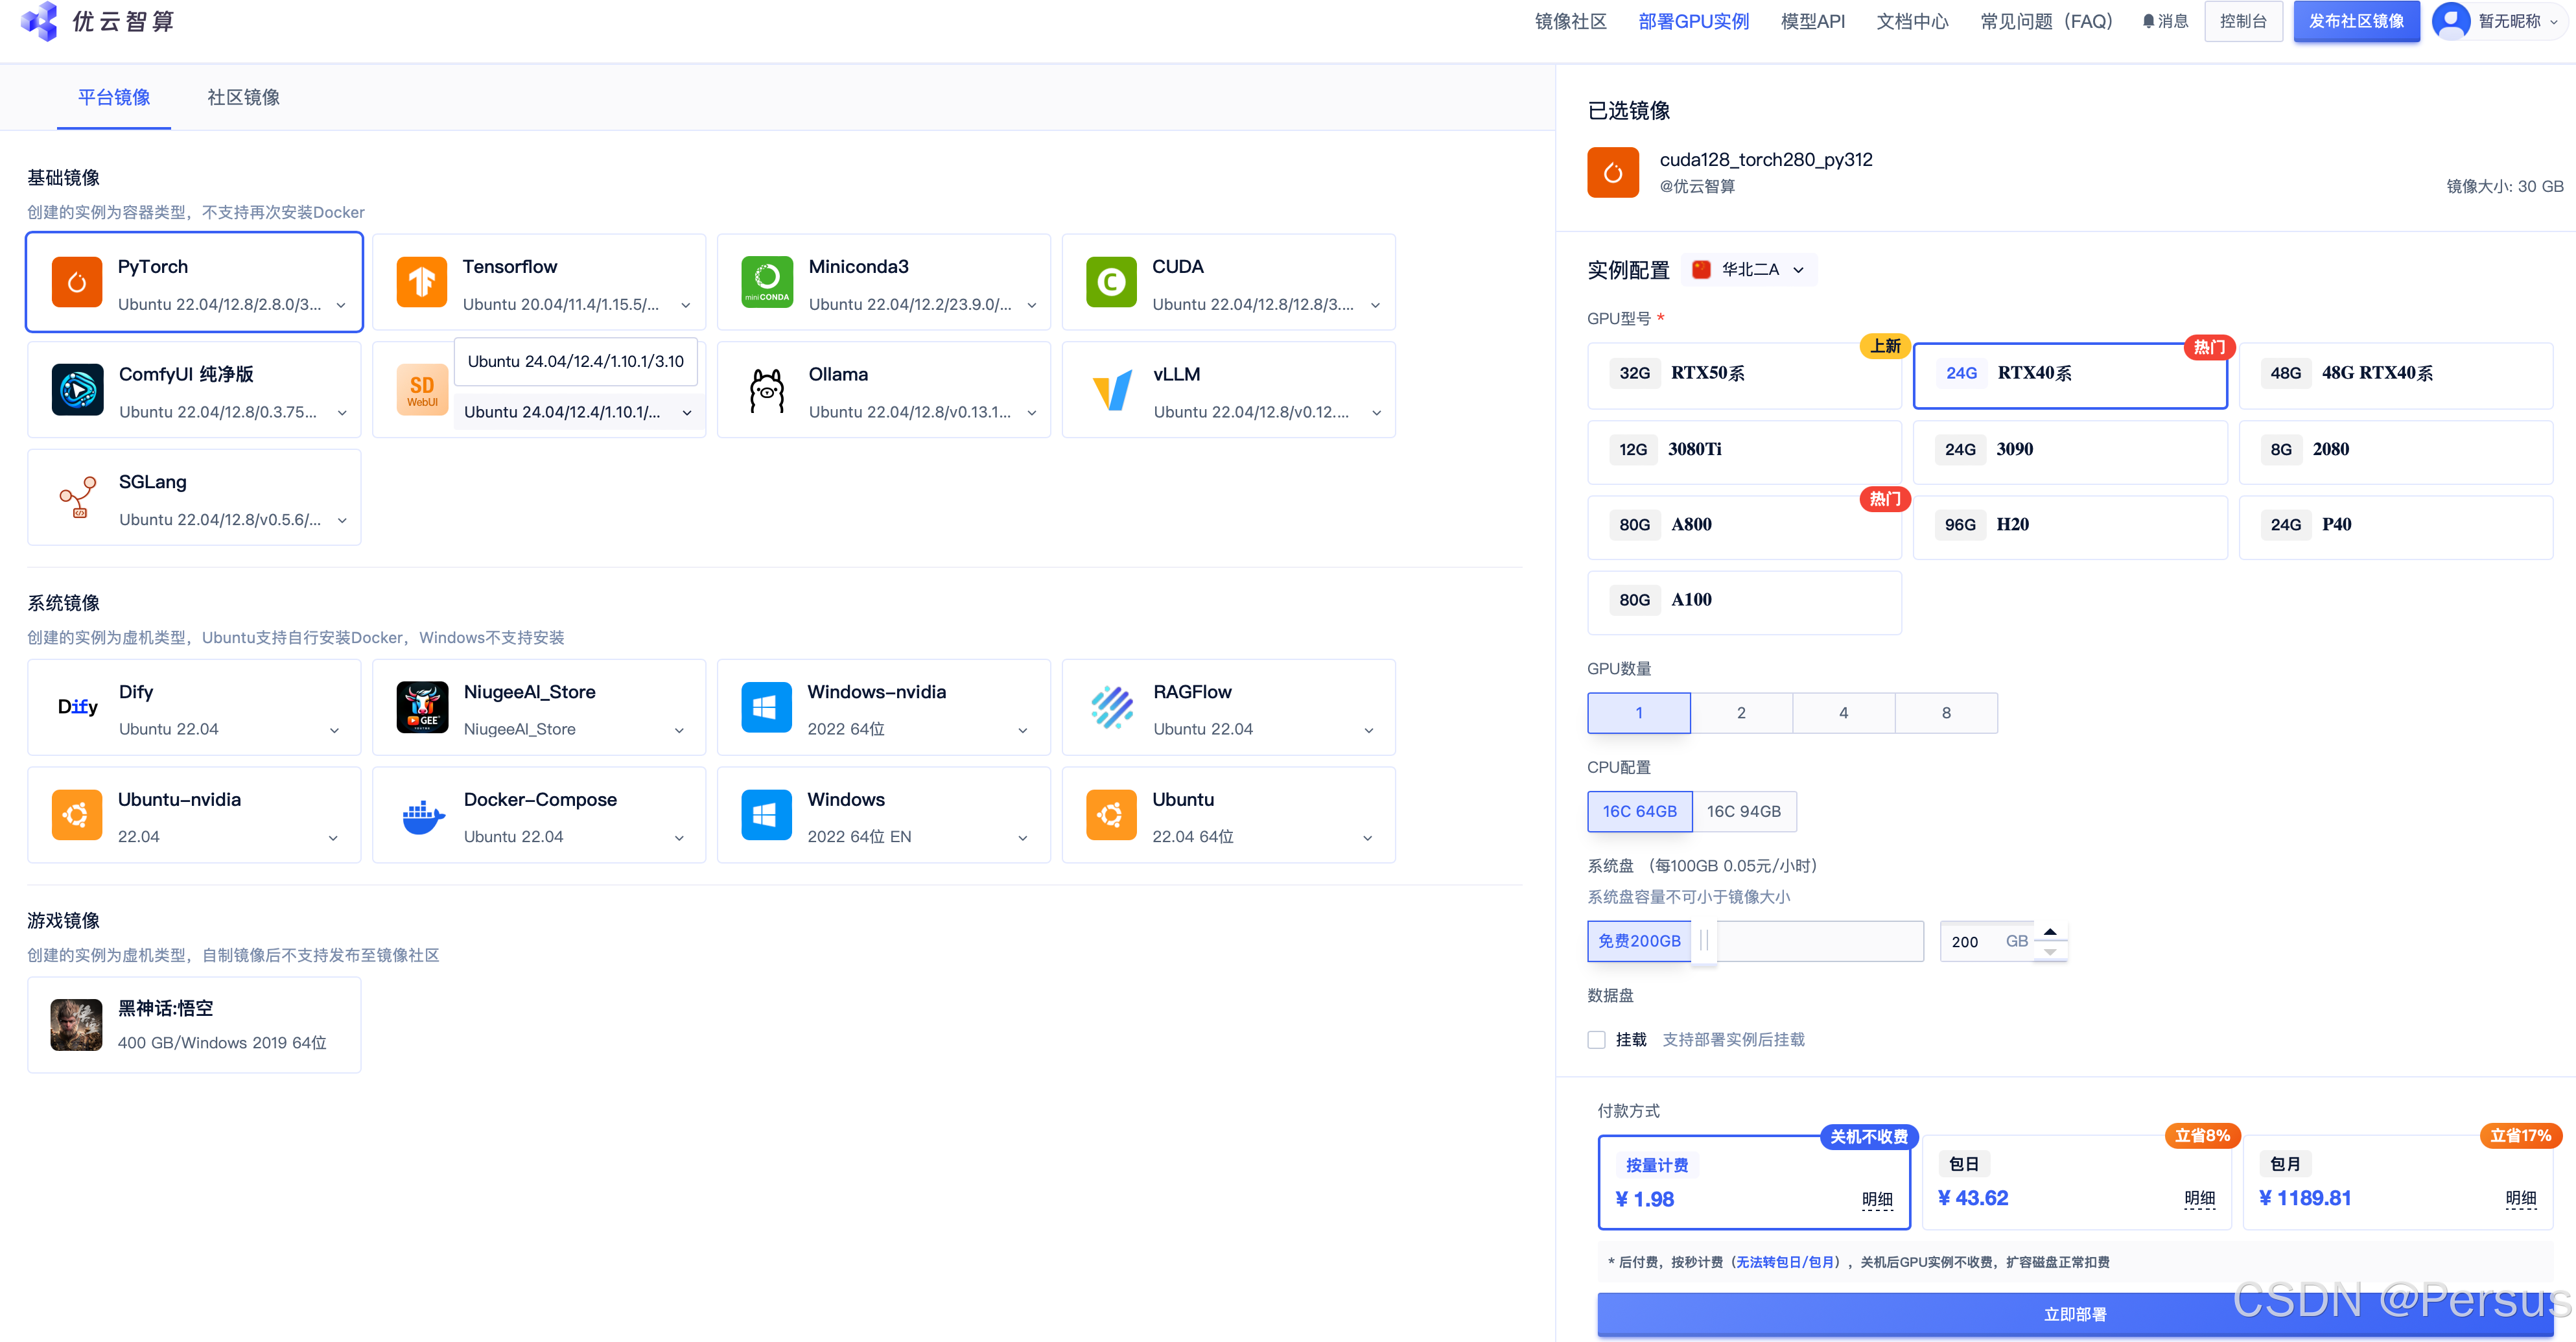
Task: Expand the PyTorch version dropdown
Action: pyautogui.click(x=341, y=305)
